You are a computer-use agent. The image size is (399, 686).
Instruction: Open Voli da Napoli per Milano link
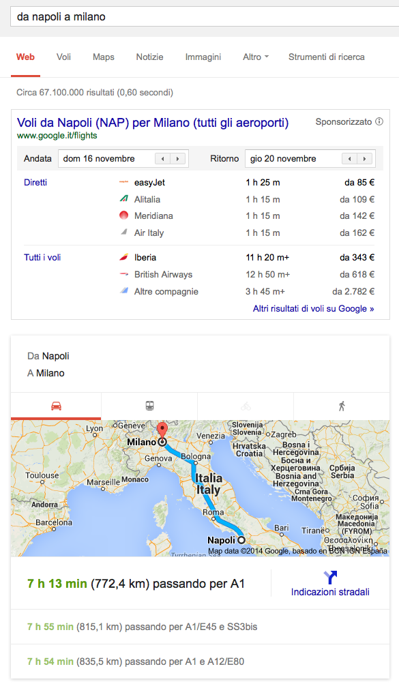pos(153,123)
